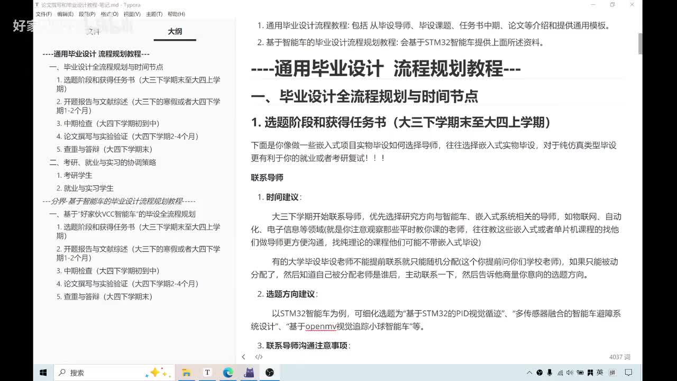Image resolution: width=677 pixels, height=381 pixels.
Task: Open the notification center icon
Action: 628,373
